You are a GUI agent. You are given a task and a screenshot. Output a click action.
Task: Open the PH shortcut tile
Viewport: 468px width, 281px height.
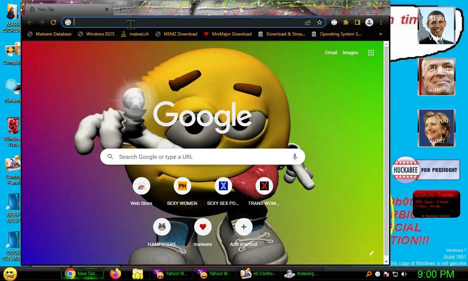(182, 191)
